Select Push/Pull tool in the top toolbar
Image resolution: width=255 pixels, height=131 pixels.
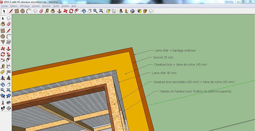[59, 11]
